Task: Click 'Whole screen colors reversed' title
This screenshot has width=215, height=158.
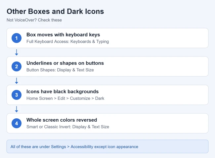Action: tap(62, 120)
